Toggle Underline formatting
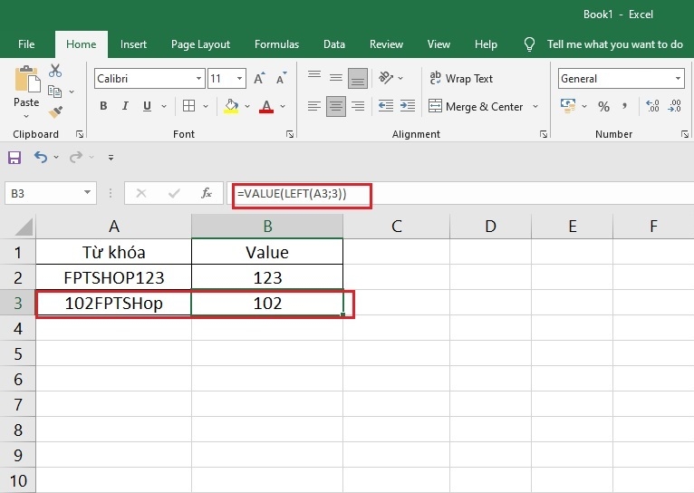The height and width of the screenshot is (493, 694). point(147,106)
